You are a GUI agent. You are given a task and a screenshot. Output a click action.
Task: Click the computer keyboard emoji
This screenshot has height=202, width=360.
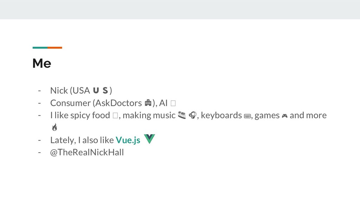pyautogui.click(x=247, y=116)
